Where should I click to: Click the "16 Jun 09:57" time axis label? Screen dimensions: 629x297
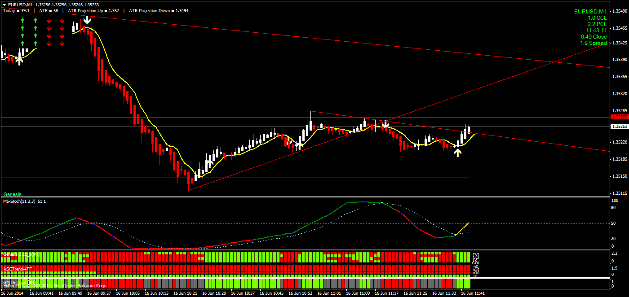[99, 293]
